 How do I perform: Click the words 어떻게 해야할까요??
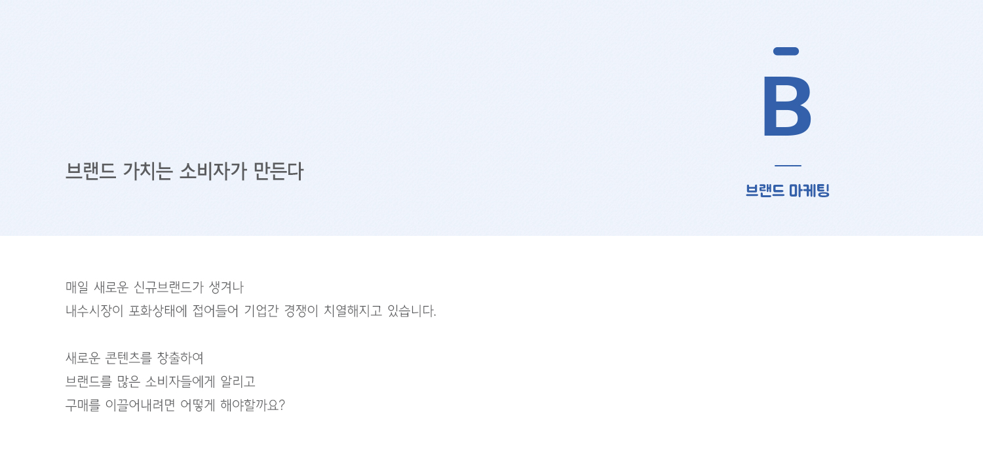[x=233, y=406]
